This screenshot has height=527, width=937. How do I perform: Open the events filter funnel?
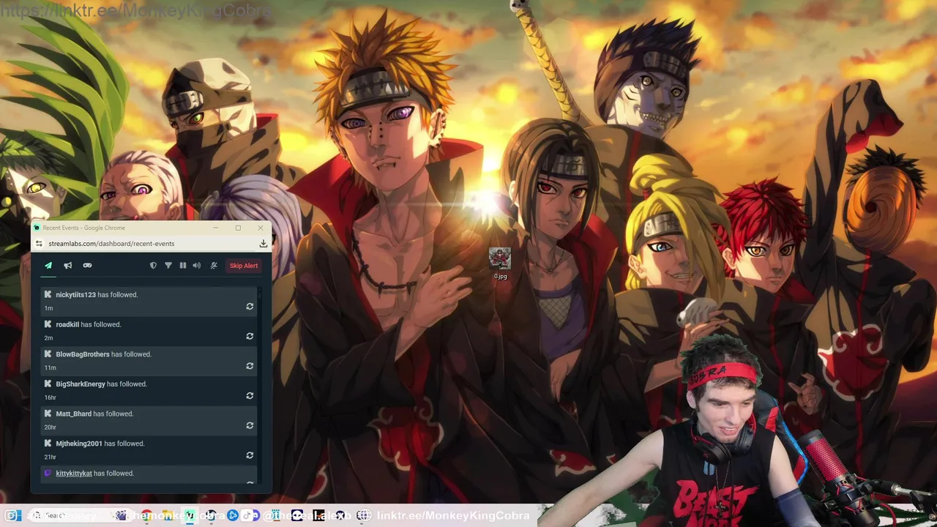168,266
